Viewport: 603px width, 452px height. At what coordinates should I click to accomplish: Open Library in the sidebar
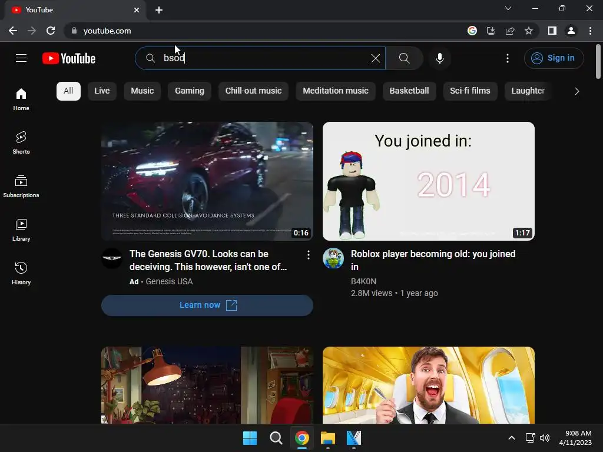click(21, 230)
